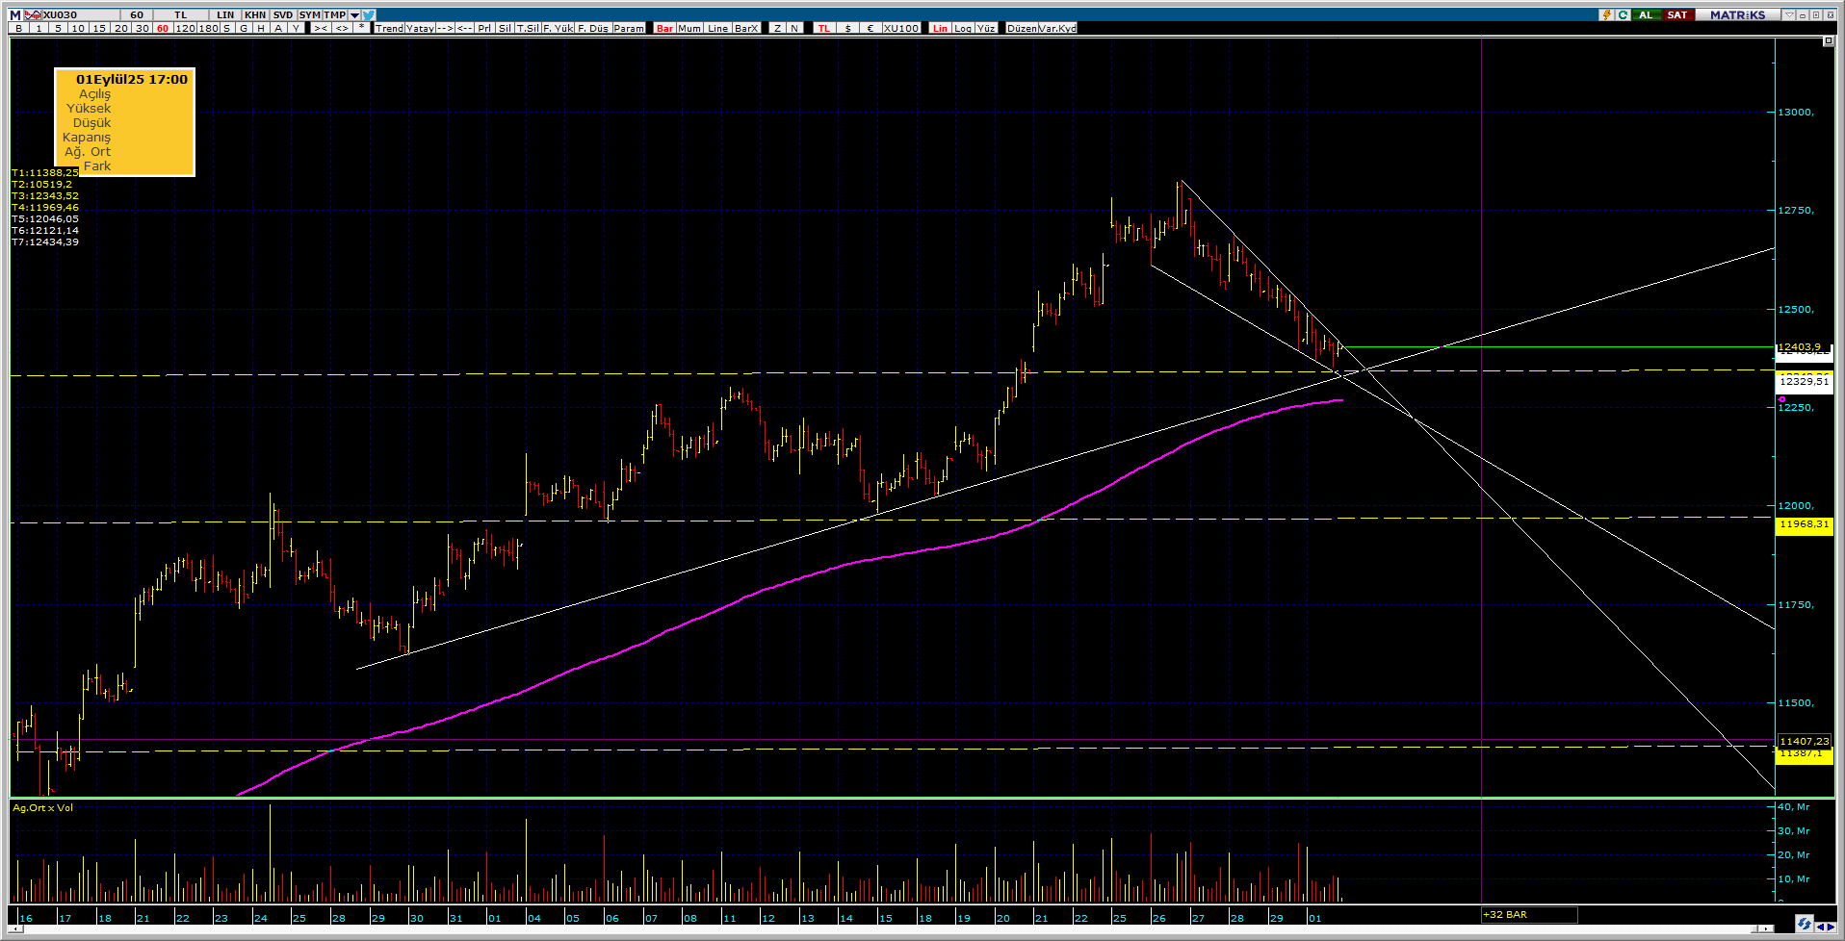Select the G daily period tab

pyautogui.click(x=243, y=28)
